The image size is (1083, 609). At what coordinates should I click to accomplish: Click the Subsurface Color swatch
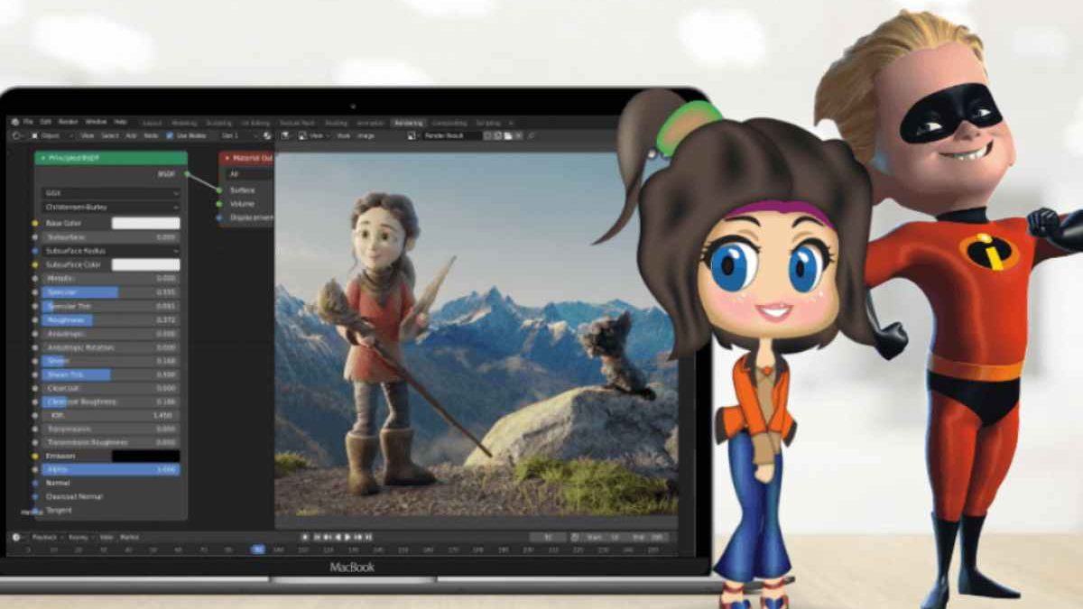145,264
